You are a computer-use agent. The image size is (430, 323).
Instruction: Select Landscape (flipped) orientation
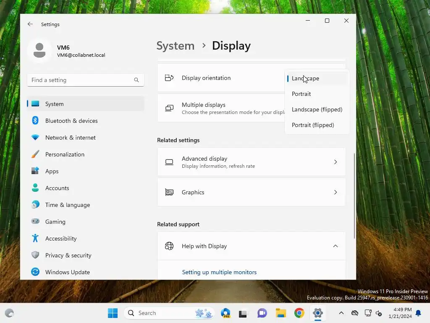tap(317, 110)
